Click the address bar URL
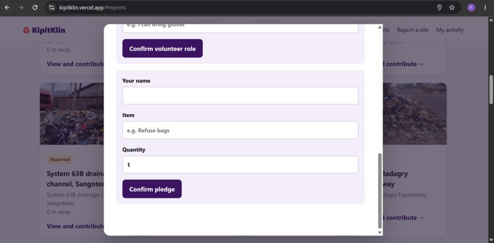Image resolution: width=494 pixels, height=243 pixels. click(93, 7)
